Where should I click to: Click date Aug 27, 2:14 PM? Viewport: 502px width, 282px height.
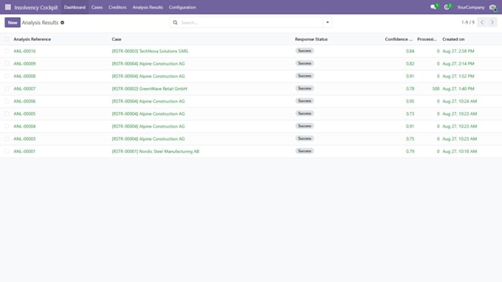coord(458,63)
